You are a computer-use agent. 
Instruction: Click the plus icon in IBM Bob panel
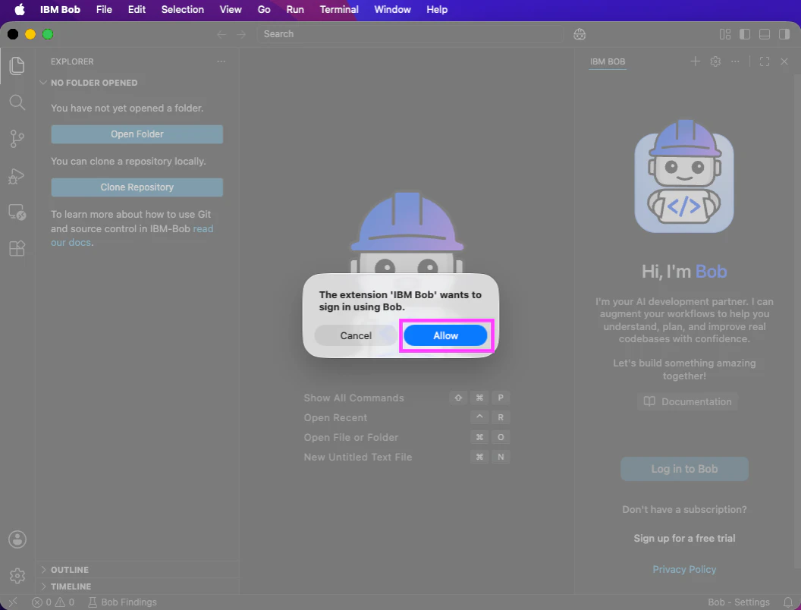click(x=696, y=61)
